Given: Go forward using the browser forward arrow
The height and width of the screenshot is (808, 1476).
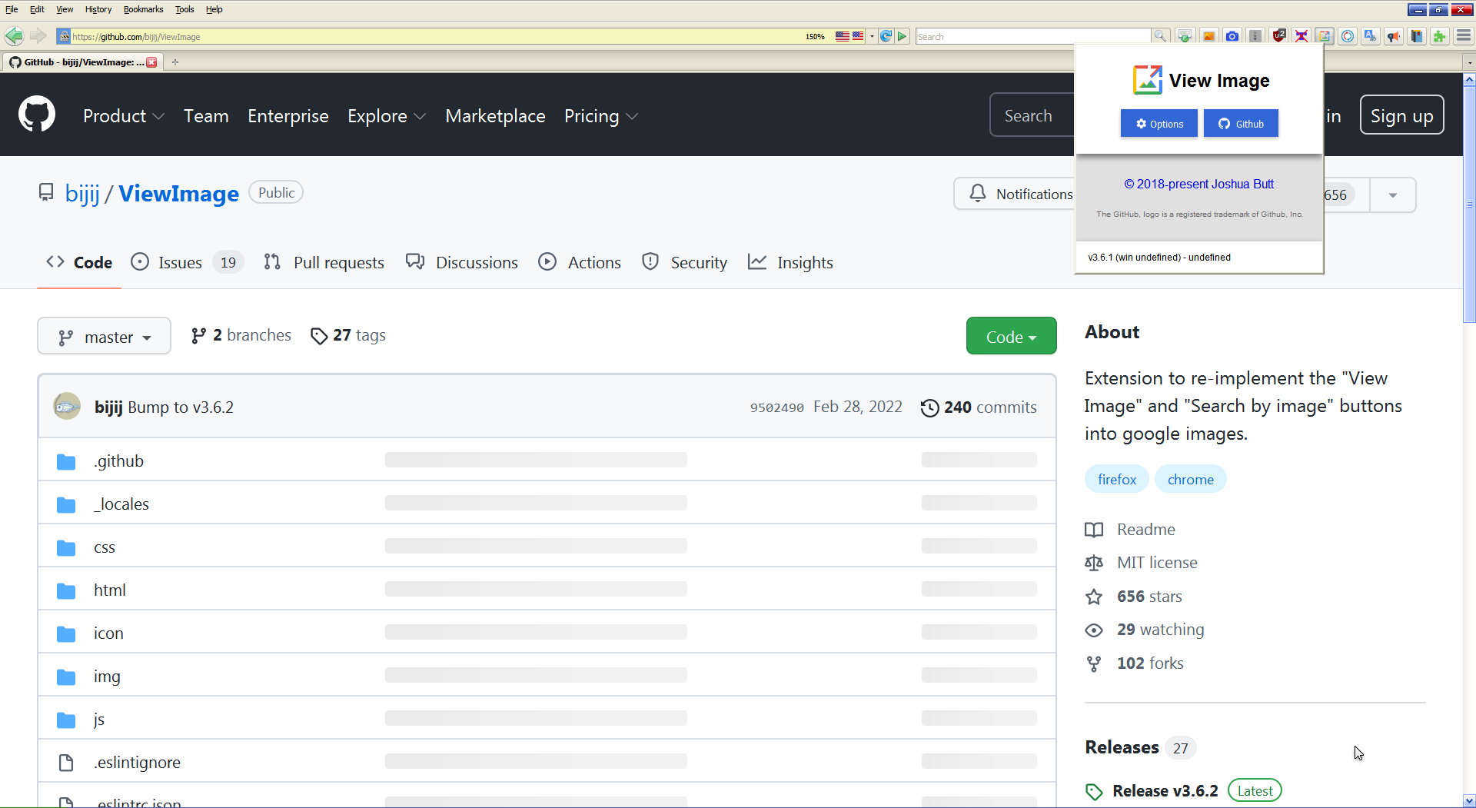Looking at the screenshot, I should click(38, 36).
